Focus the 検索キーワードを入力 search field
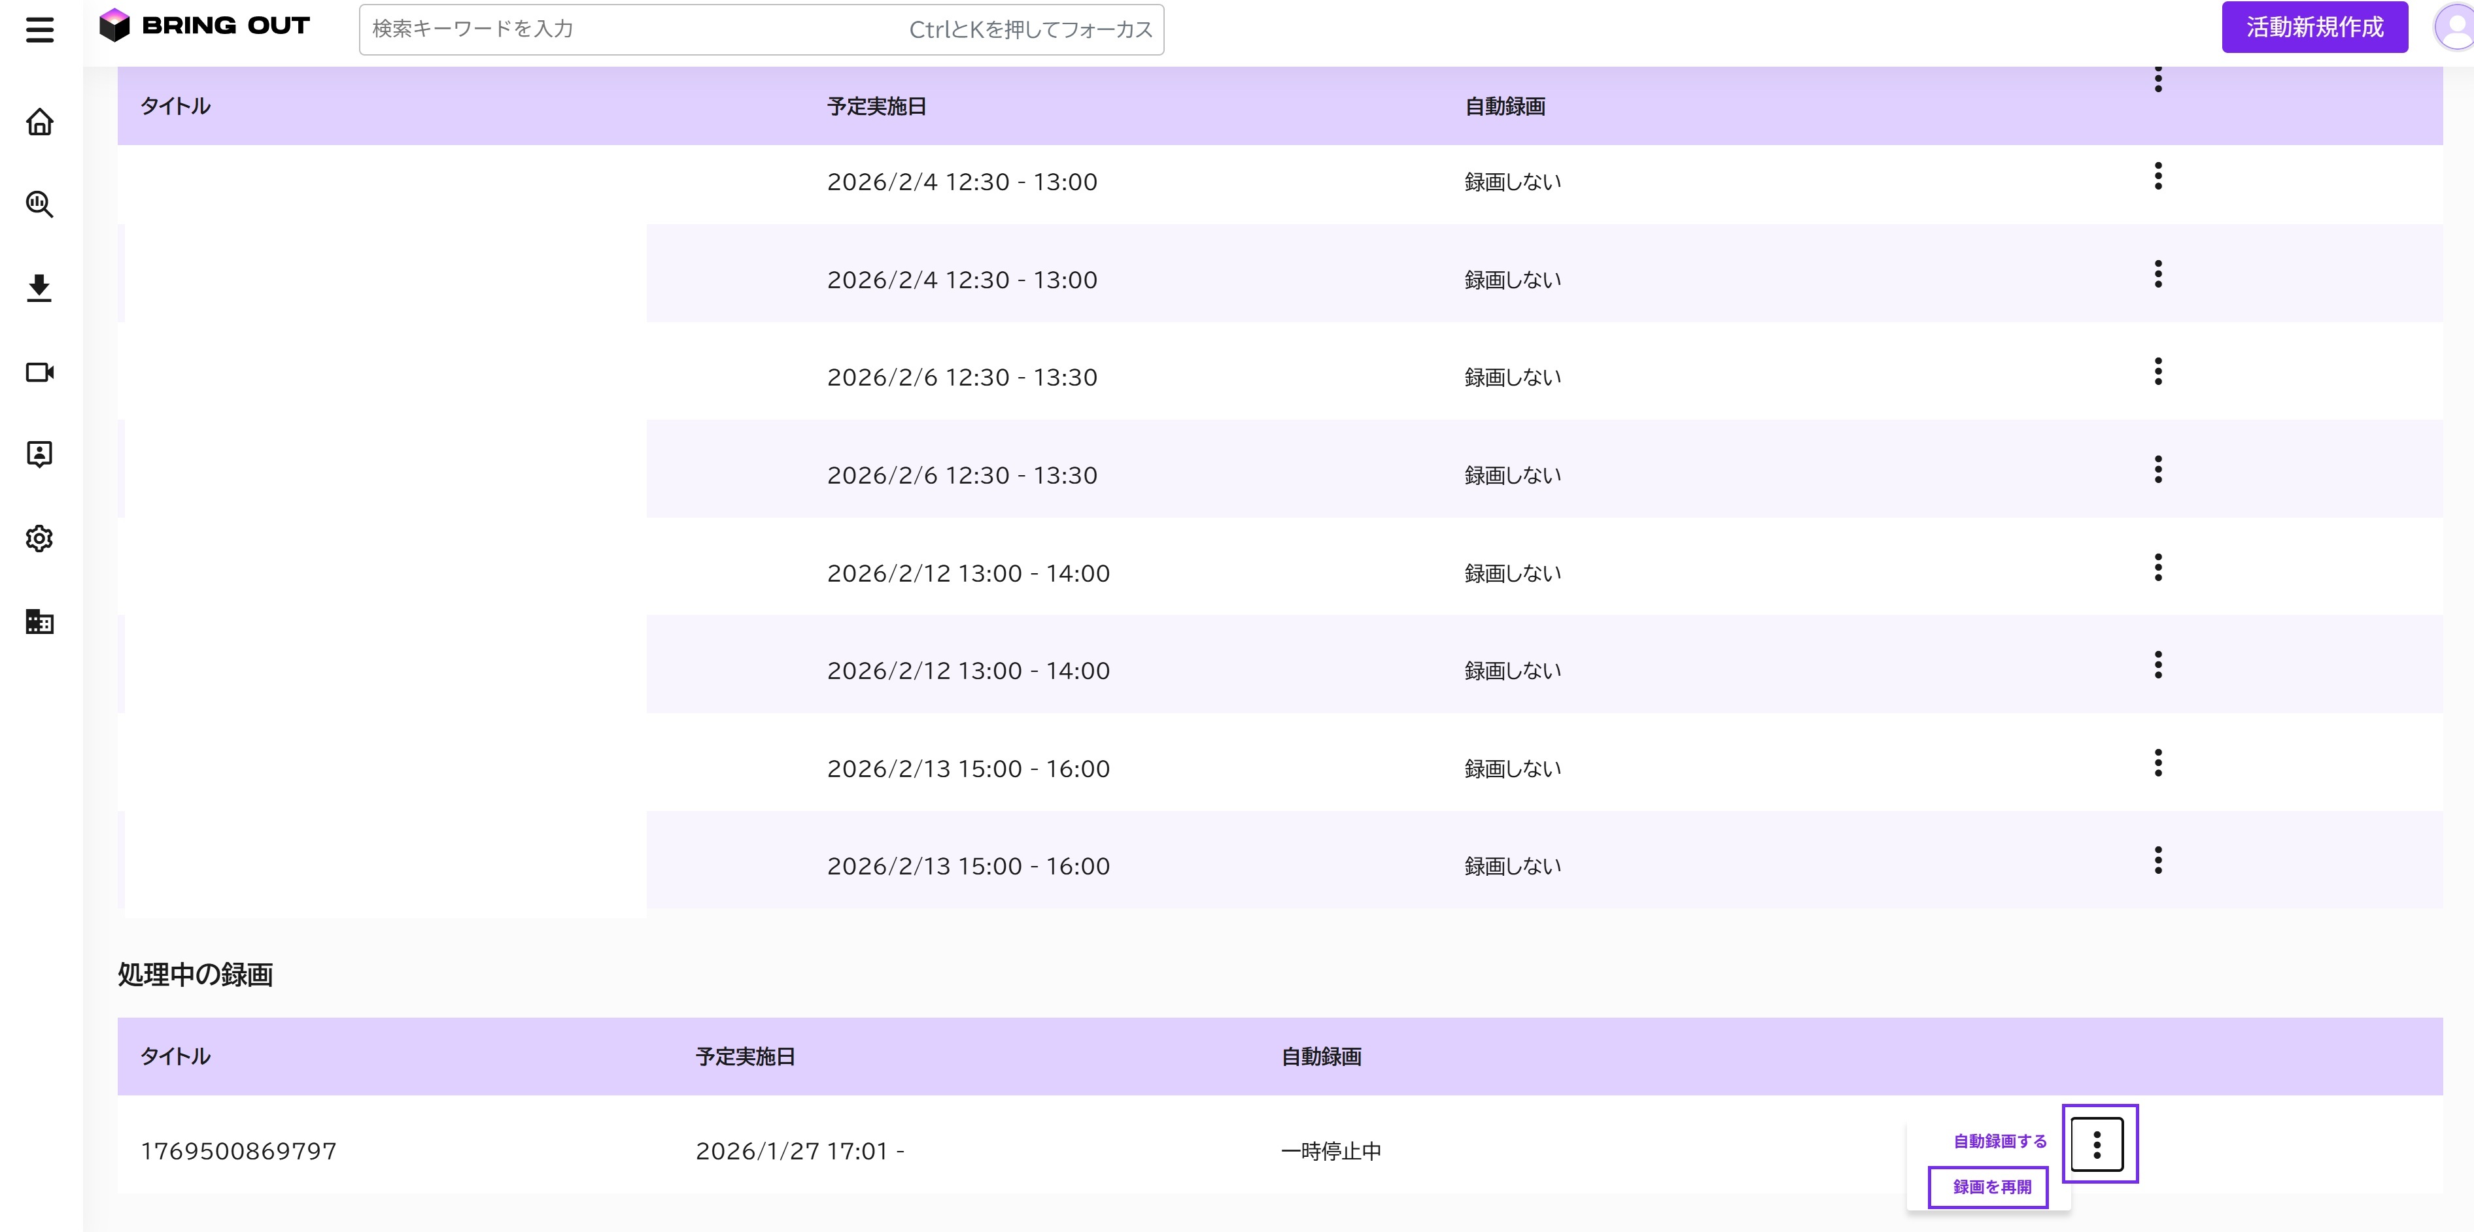The height and width of the screenshot is (1232, 2474). [761, 30]
